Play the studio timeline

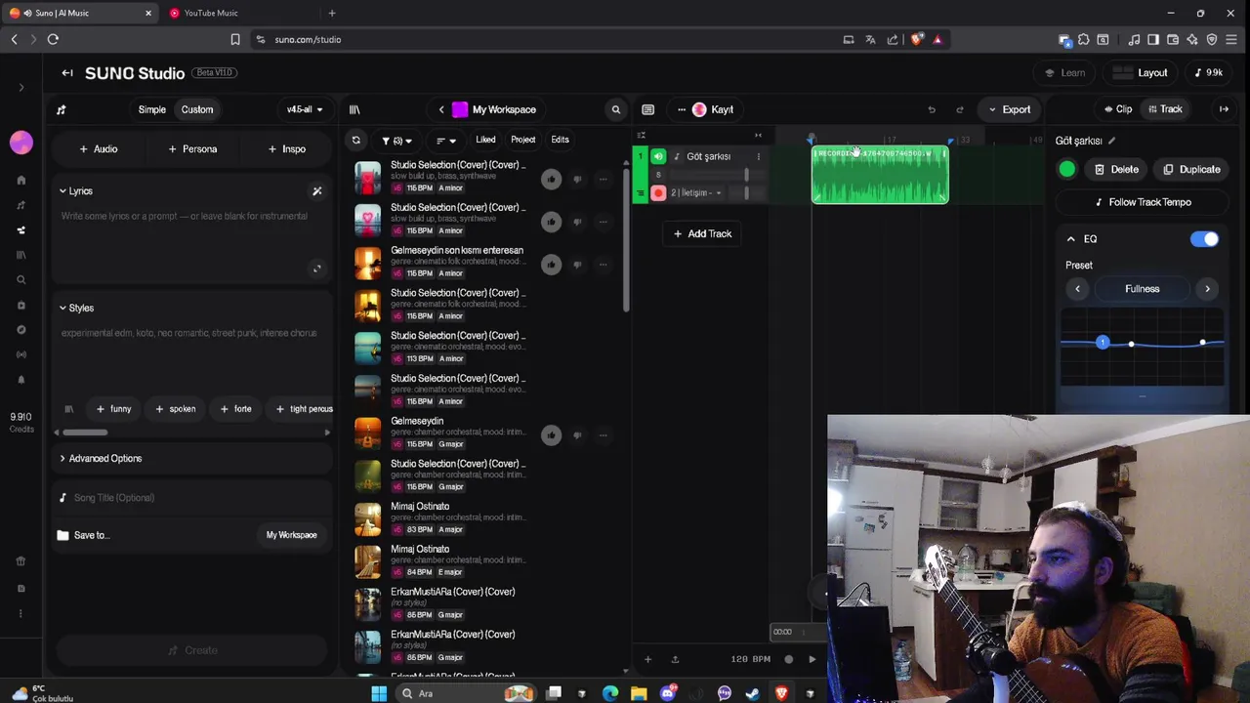pos(812,659)
